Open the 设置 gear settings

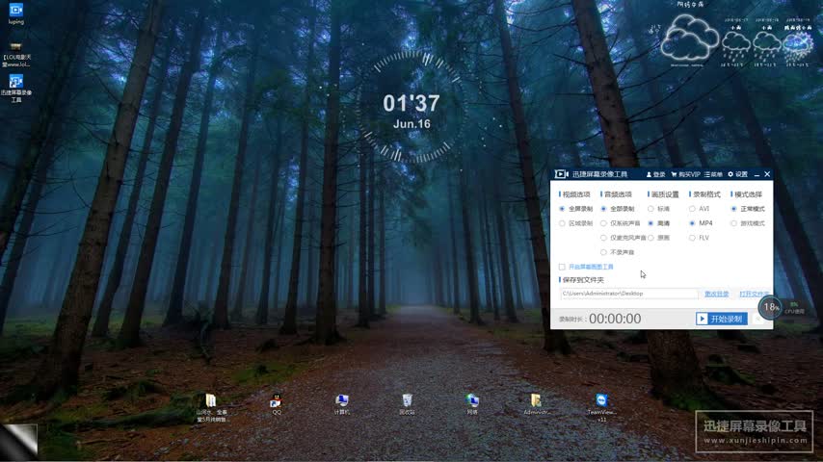737,174
